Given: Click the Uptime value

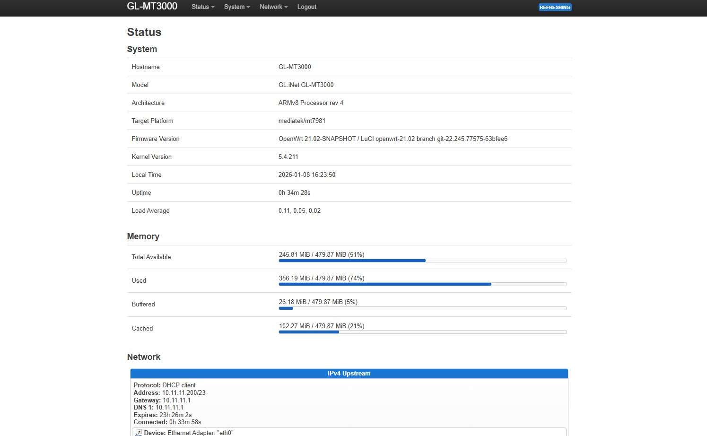Looking at the screenshot, I should tap(294, 192).
